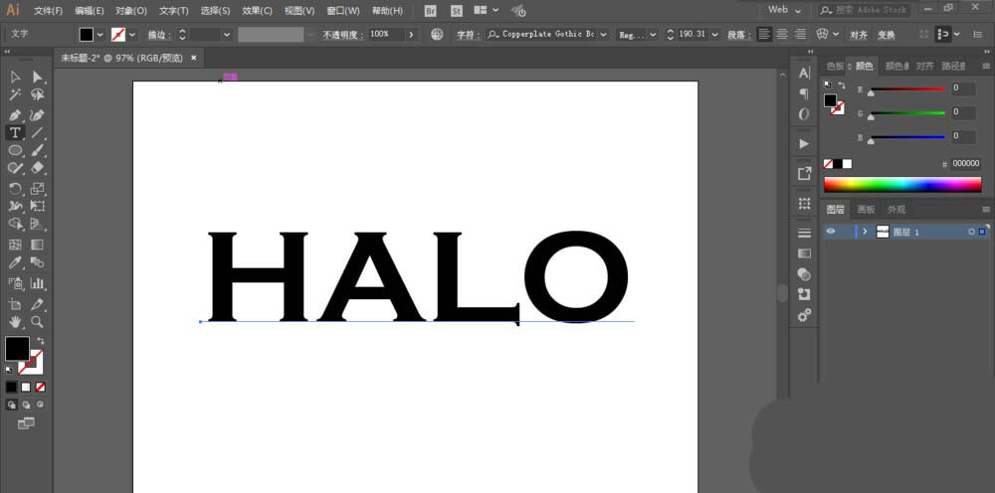Switch to the 色板 panel tab

tap(835, 66)
